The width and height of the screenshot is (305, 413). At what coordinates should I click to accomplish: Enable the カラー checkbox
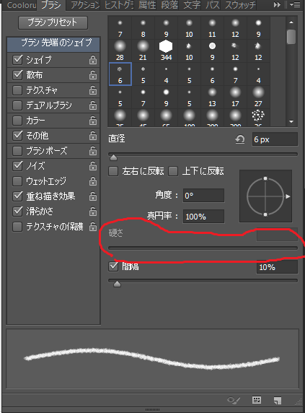coord(17,121)
